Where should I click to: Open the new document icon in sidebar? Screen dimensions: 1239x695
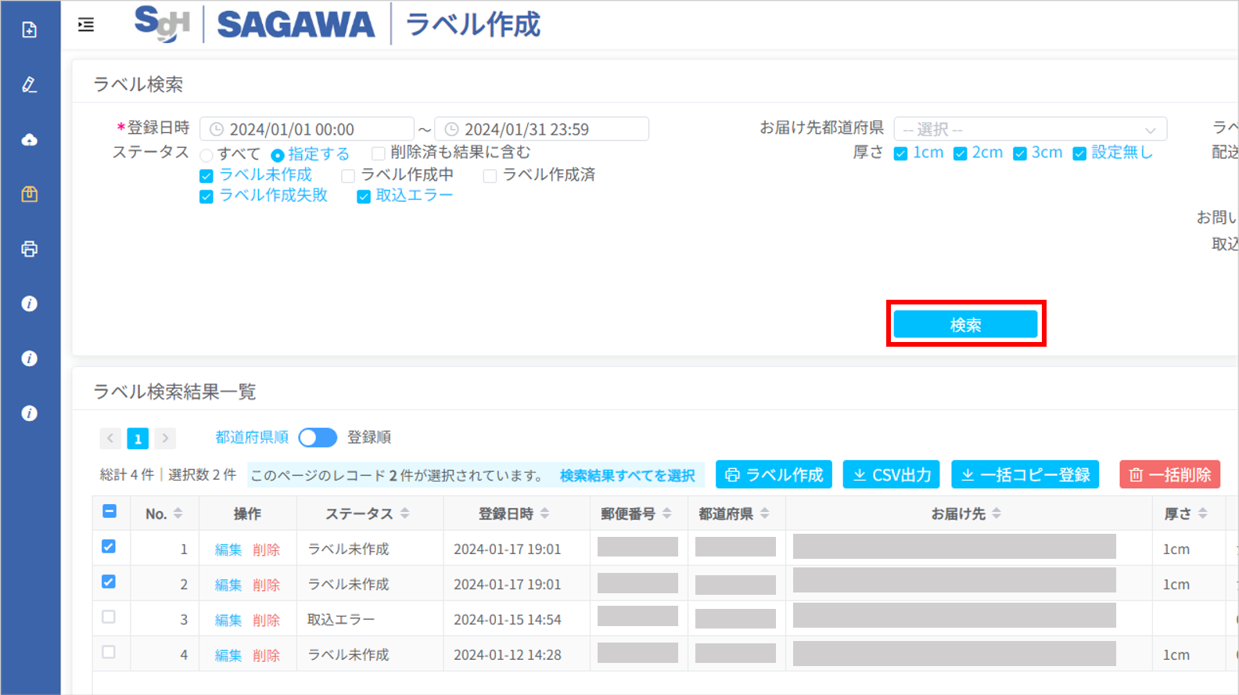point(29,30)
